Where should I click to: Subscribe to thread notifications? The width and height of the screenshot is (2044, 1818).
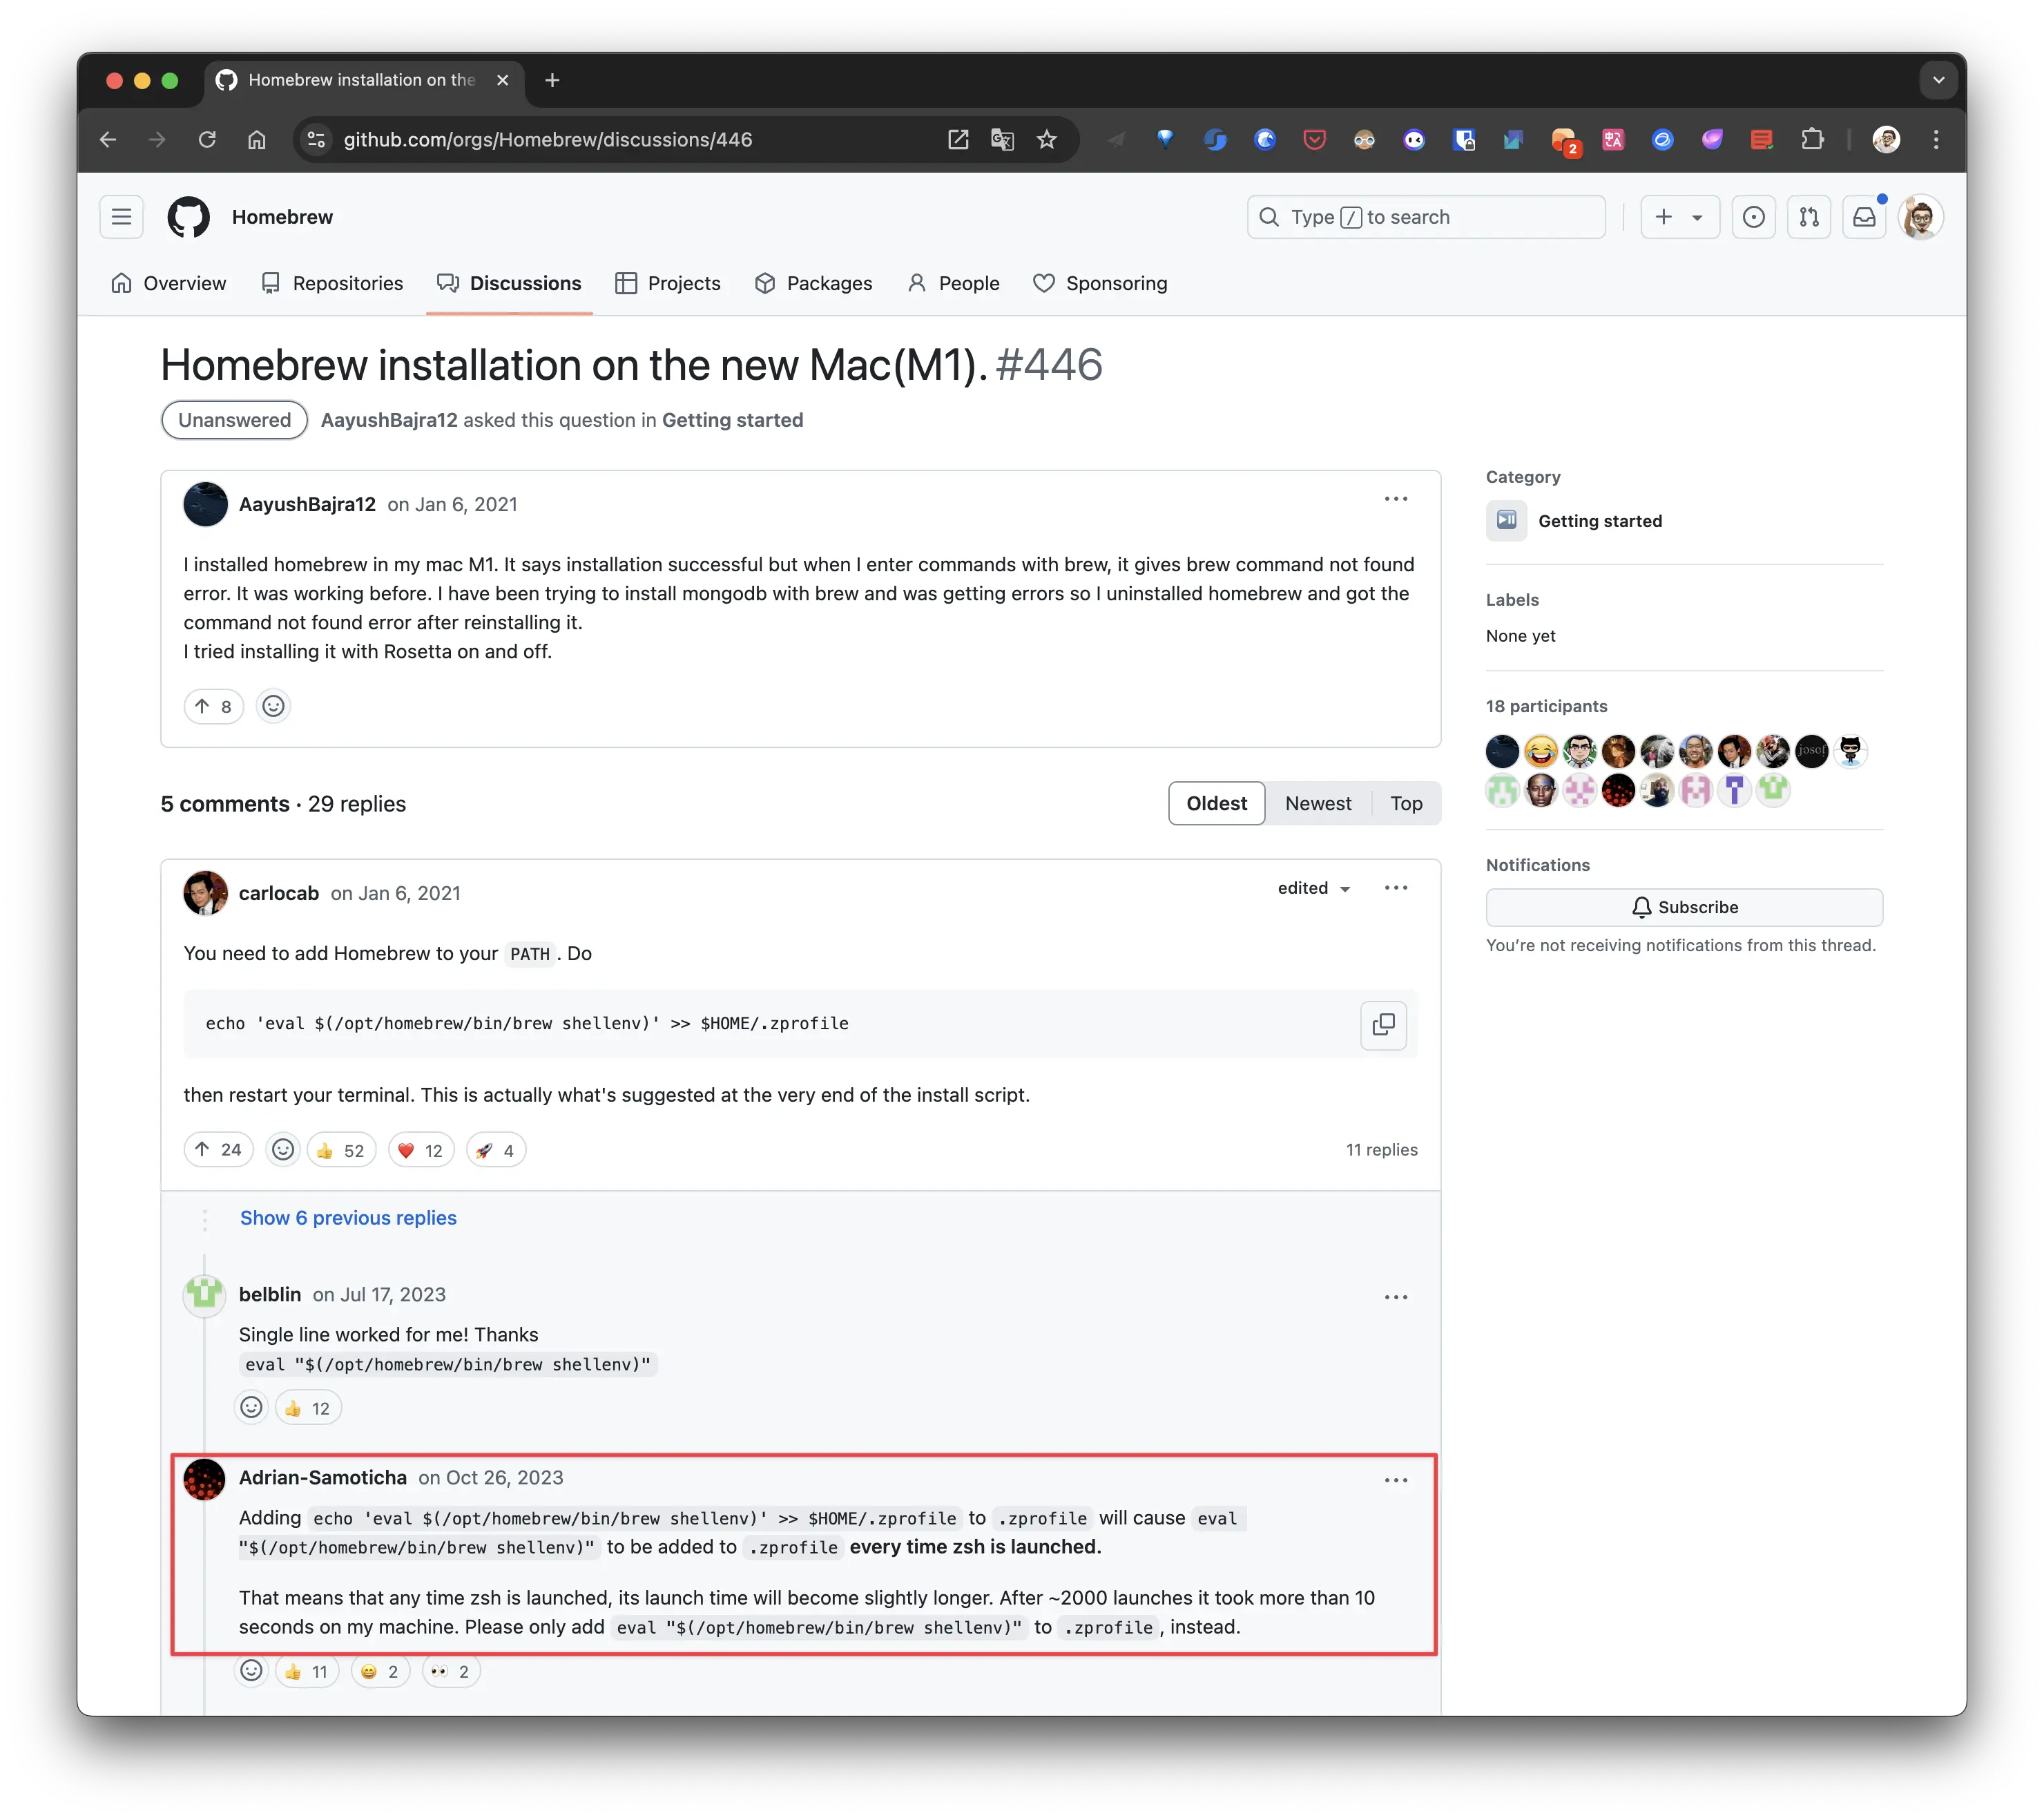coord(1683,907)
